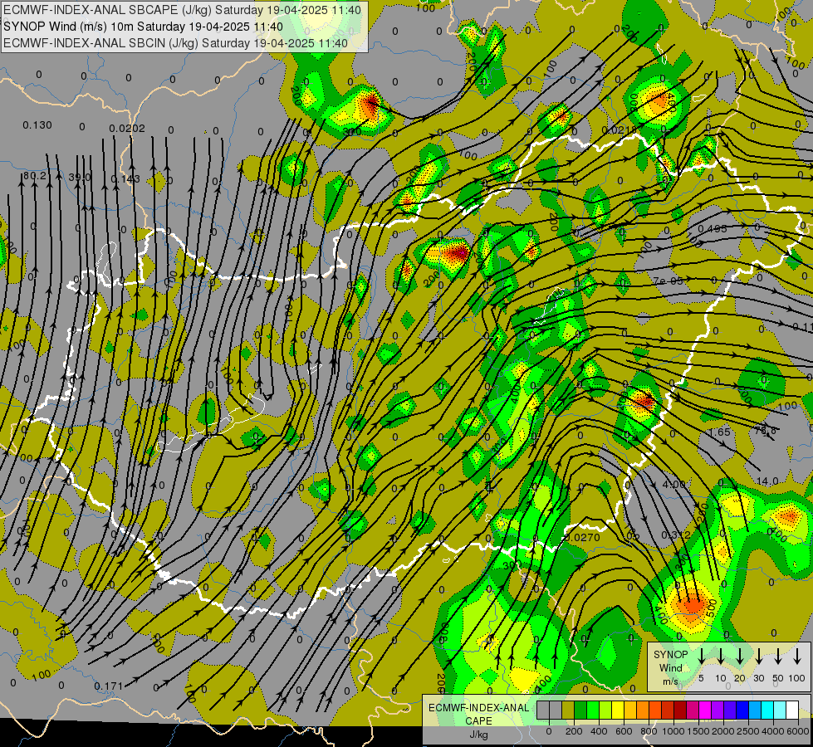Click the wind arrow above the 5 m/s label
Image resolution: width=813 pixels, height=747 pixels.
(x=701, y=657)
